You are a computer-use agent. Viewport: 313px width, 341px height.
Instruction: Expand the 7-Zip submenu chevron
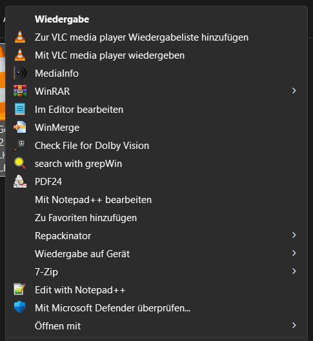[x=294, y=271]
